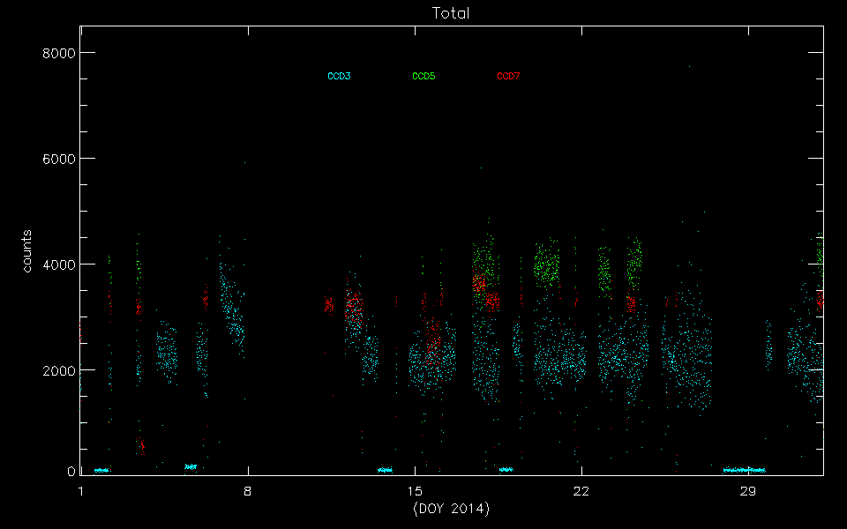Viewport: 847px width, 529px height.
Task: Click the "Total" plot title
Action: [x=450, y=13]
